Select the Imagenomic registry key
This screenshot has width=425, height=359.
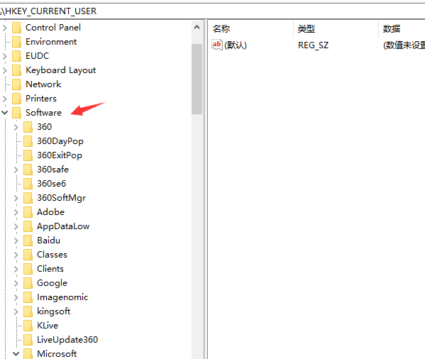coord(62,297)
